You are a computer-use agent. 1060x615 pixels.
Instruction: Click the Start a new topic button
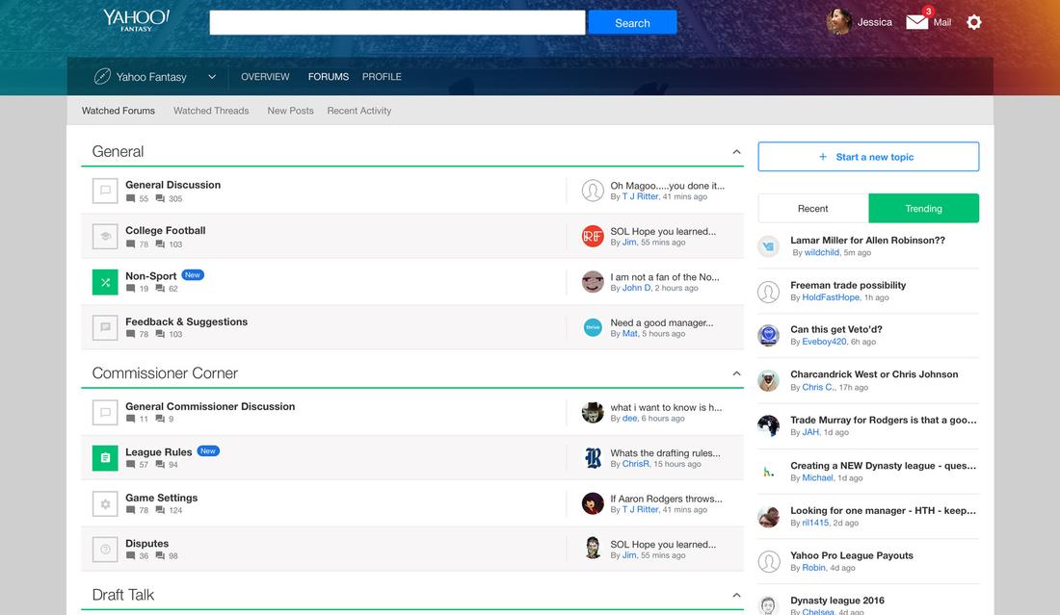click(868, 157)
